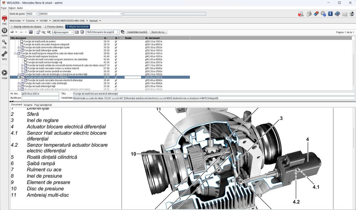The height and width of the screenshot is (210, 356).
Task: Switch to the Document tab
Action: click(17, 105)
